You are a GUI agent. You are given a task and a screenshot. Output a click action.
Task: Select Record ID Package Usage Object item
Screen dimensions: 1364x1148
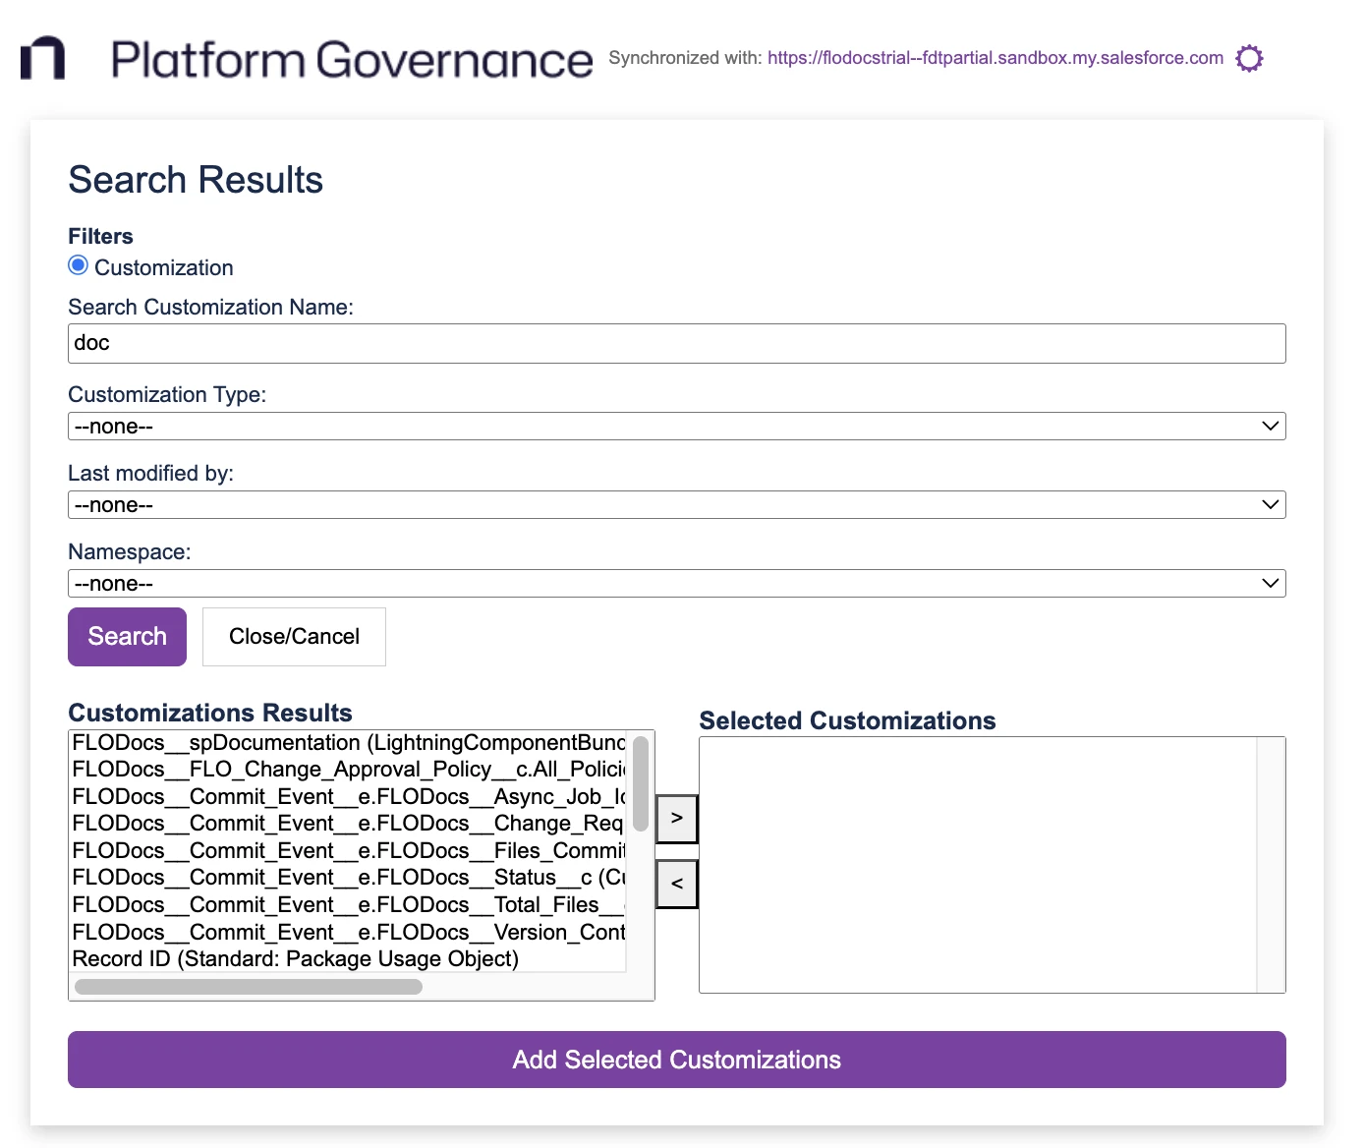coord(295,959)
